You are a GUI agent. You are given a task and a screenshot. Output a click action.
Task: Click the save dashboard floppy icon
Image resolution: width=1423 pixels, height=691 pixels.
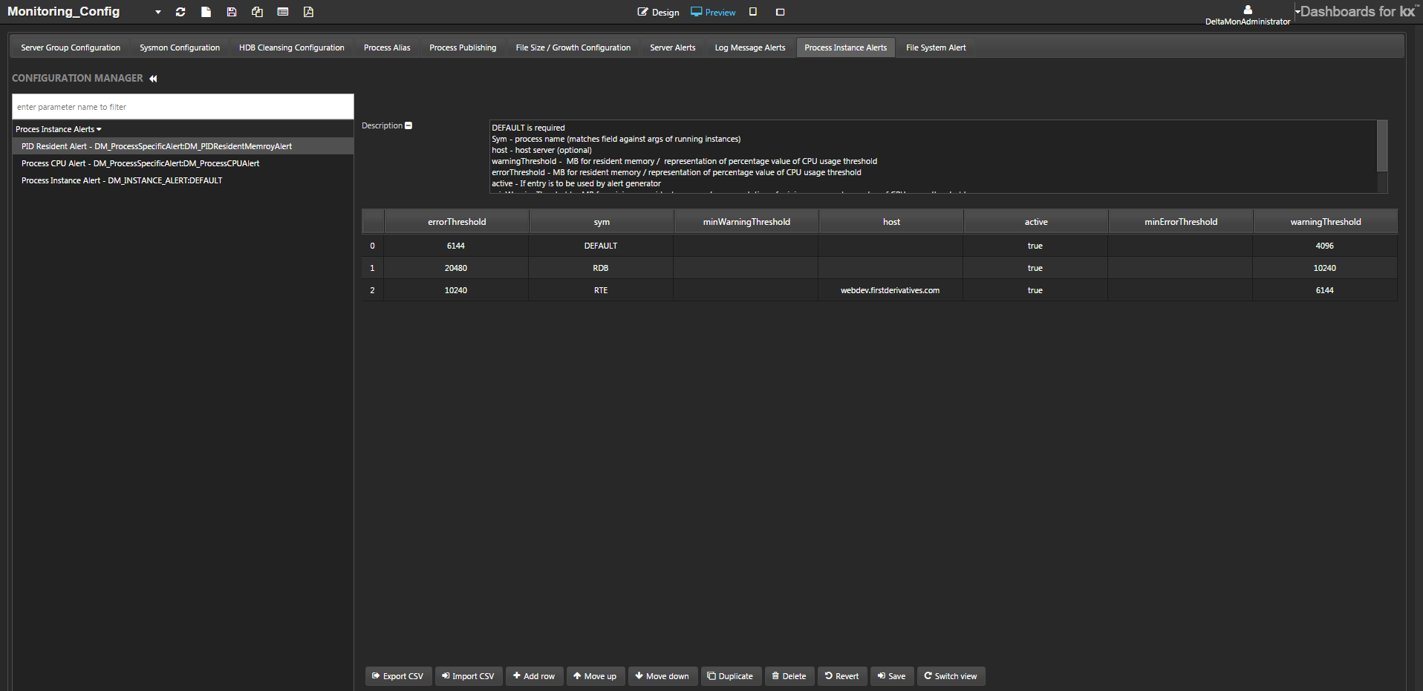(232, 12)
